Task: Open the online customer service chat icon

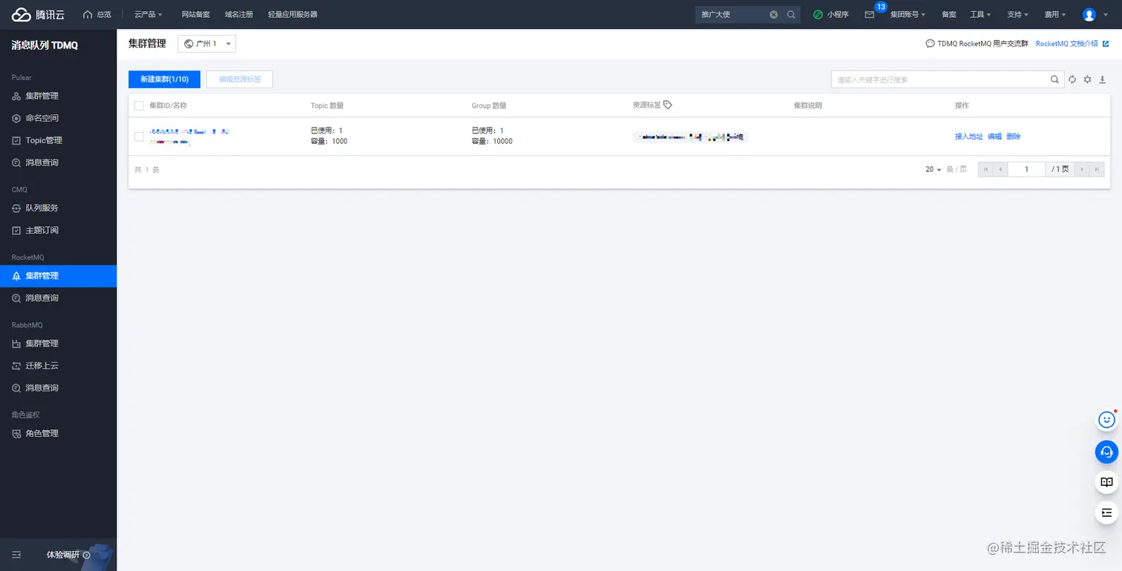Action: click(1106, 452)
